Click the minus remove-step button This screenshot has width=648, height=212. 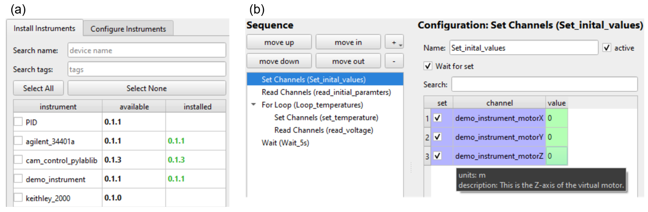[394, 61]
